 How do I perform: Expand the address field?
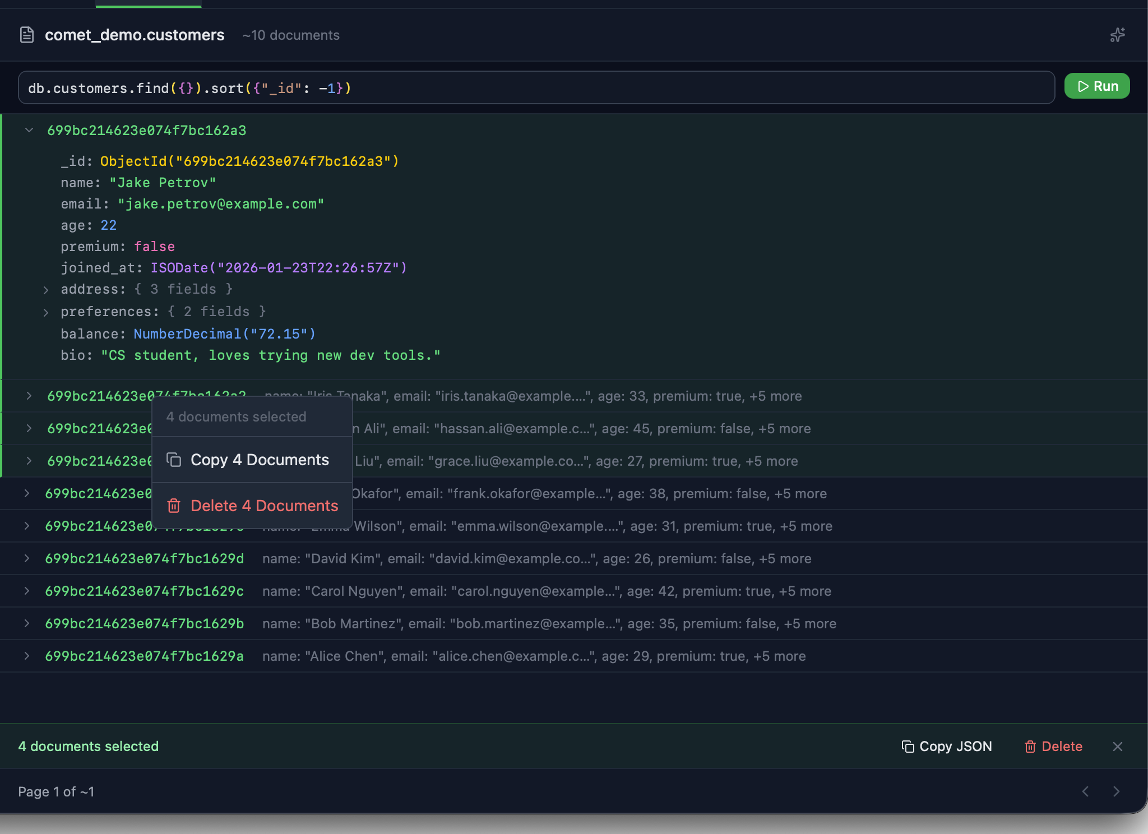46,290
